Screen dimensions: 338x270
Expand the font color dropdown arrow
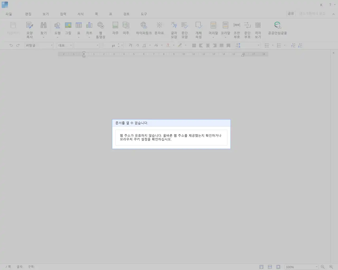pos(174,45)
